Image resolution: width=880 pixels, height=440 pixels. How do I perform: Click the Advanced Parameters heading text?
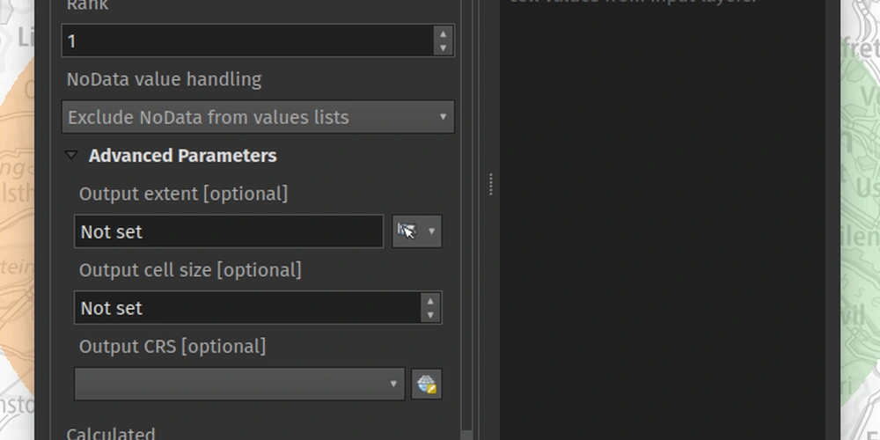pos(182,156)
